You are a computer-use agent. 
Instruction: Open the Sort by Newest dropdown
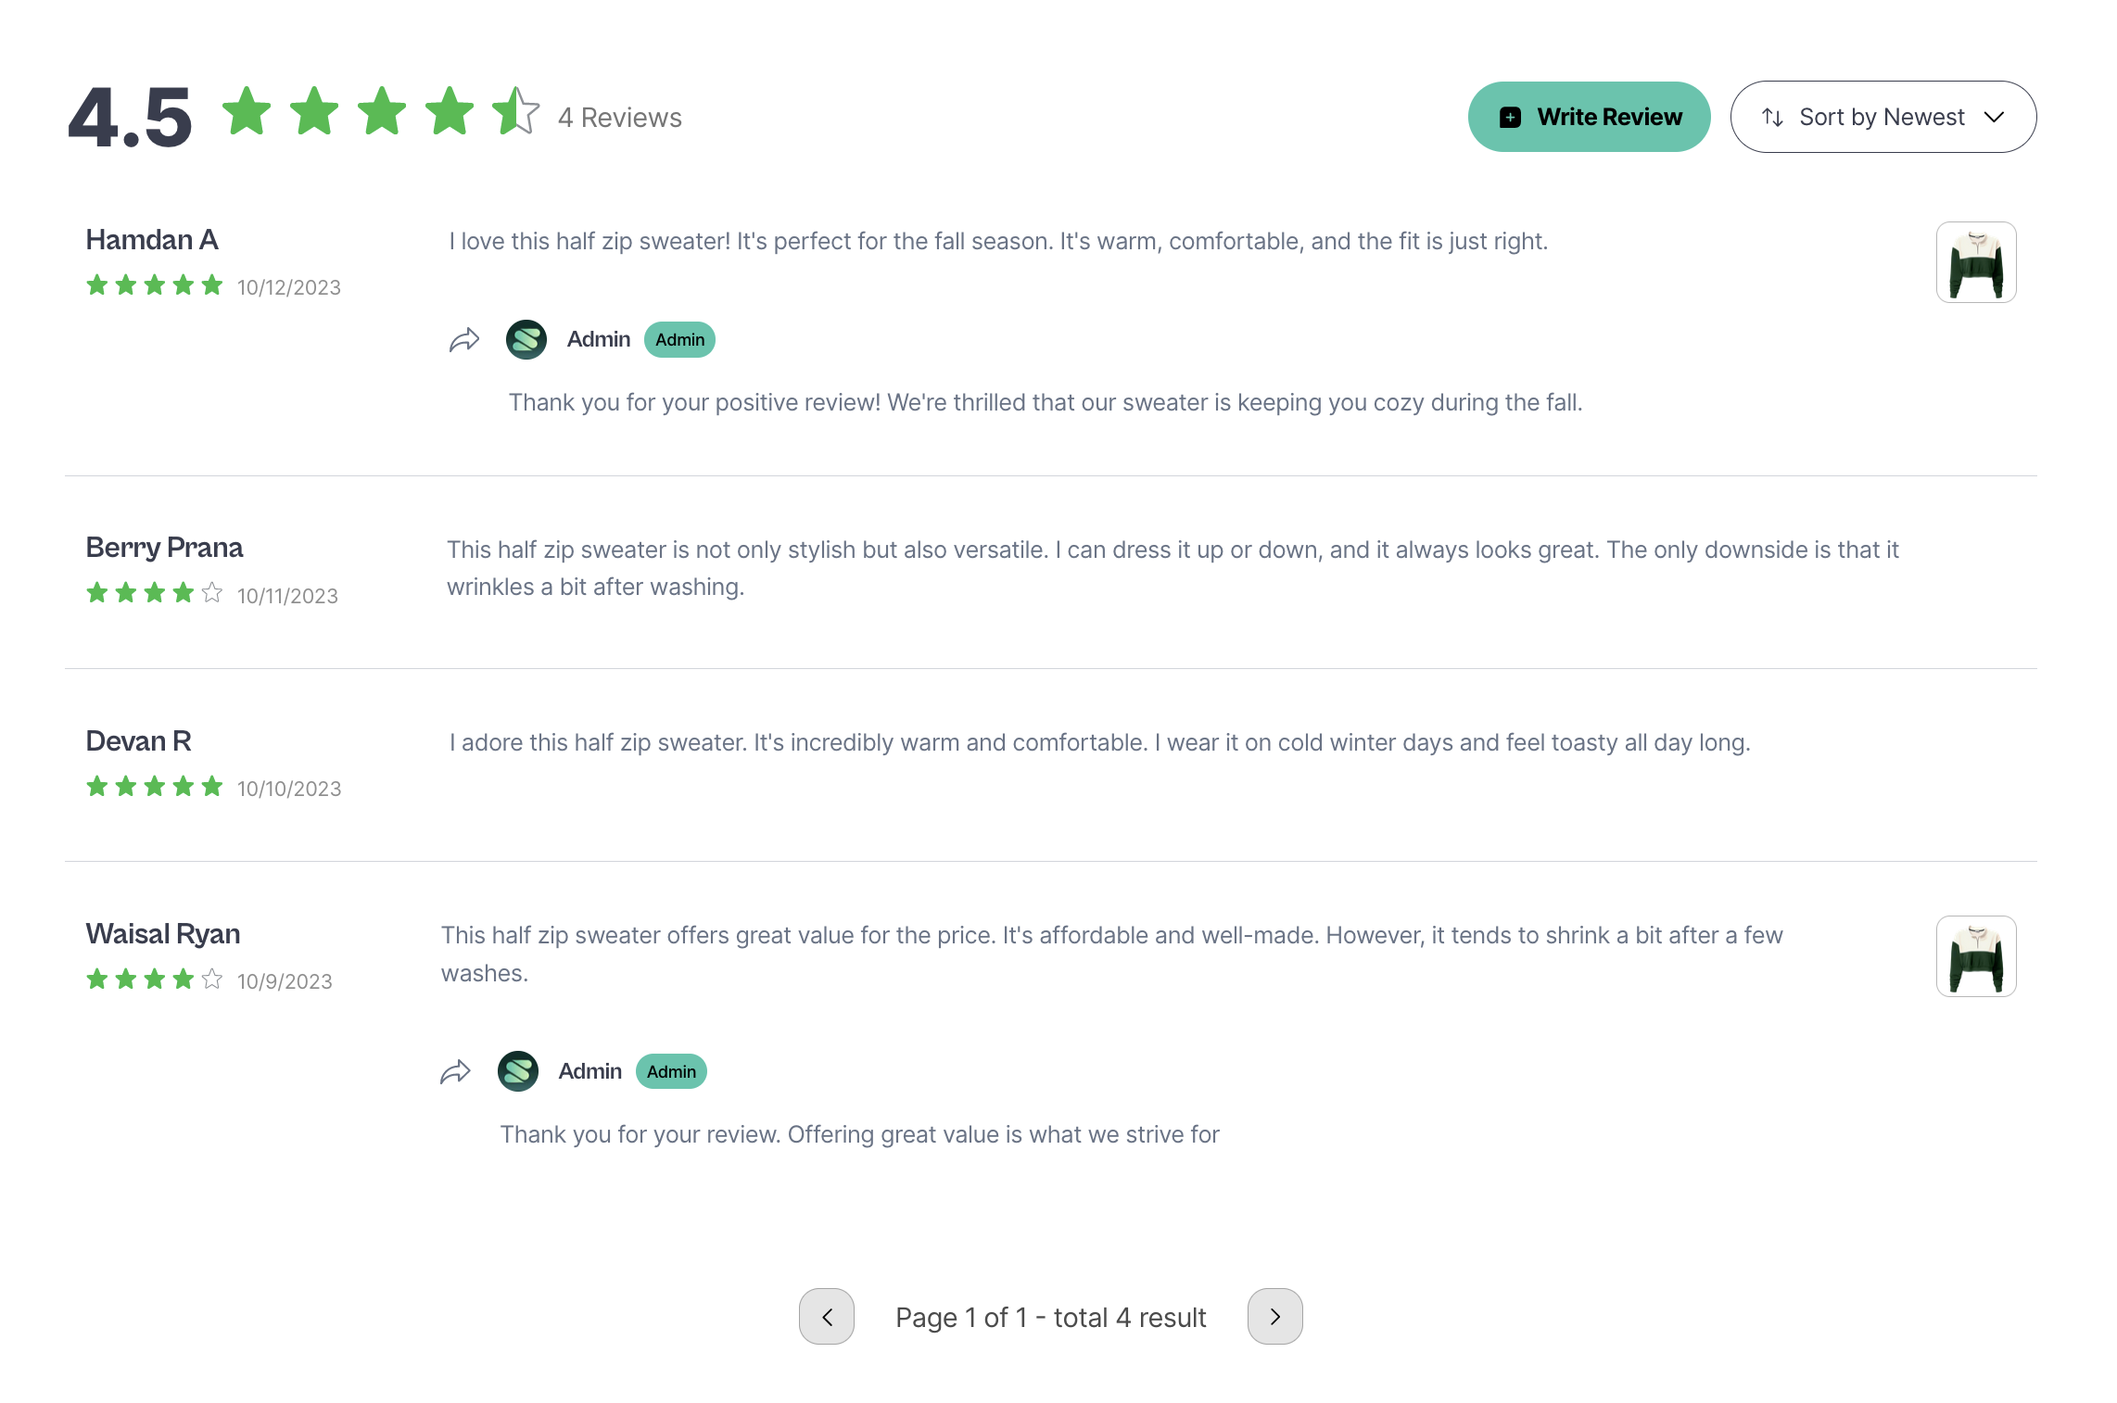pos(1882,117)
